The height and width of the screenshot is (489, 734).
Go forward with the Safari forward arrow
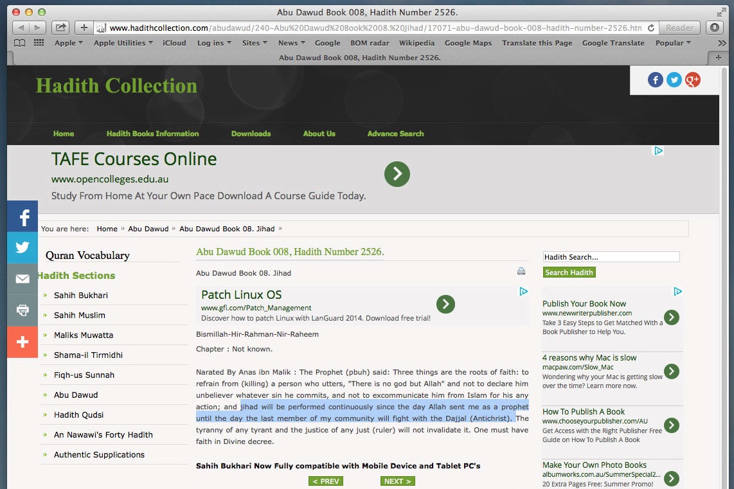tap(37, 28)
